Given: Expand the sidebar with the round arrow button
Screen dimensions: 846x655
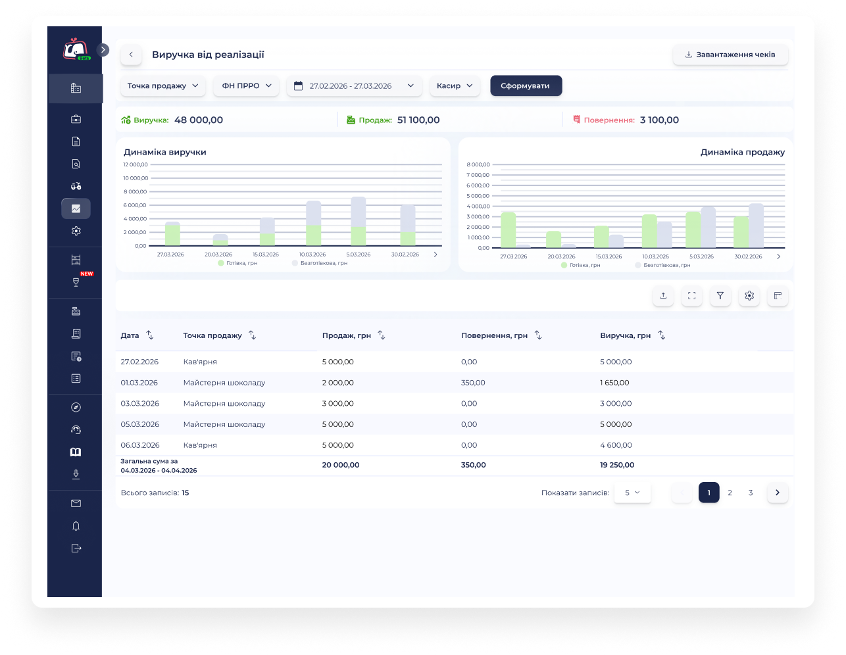Looking at the screenshot, I should tap(103, 50).
